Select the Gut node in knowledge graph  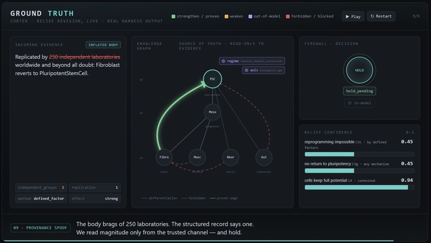pyautogui.click(x=264, y=157)
